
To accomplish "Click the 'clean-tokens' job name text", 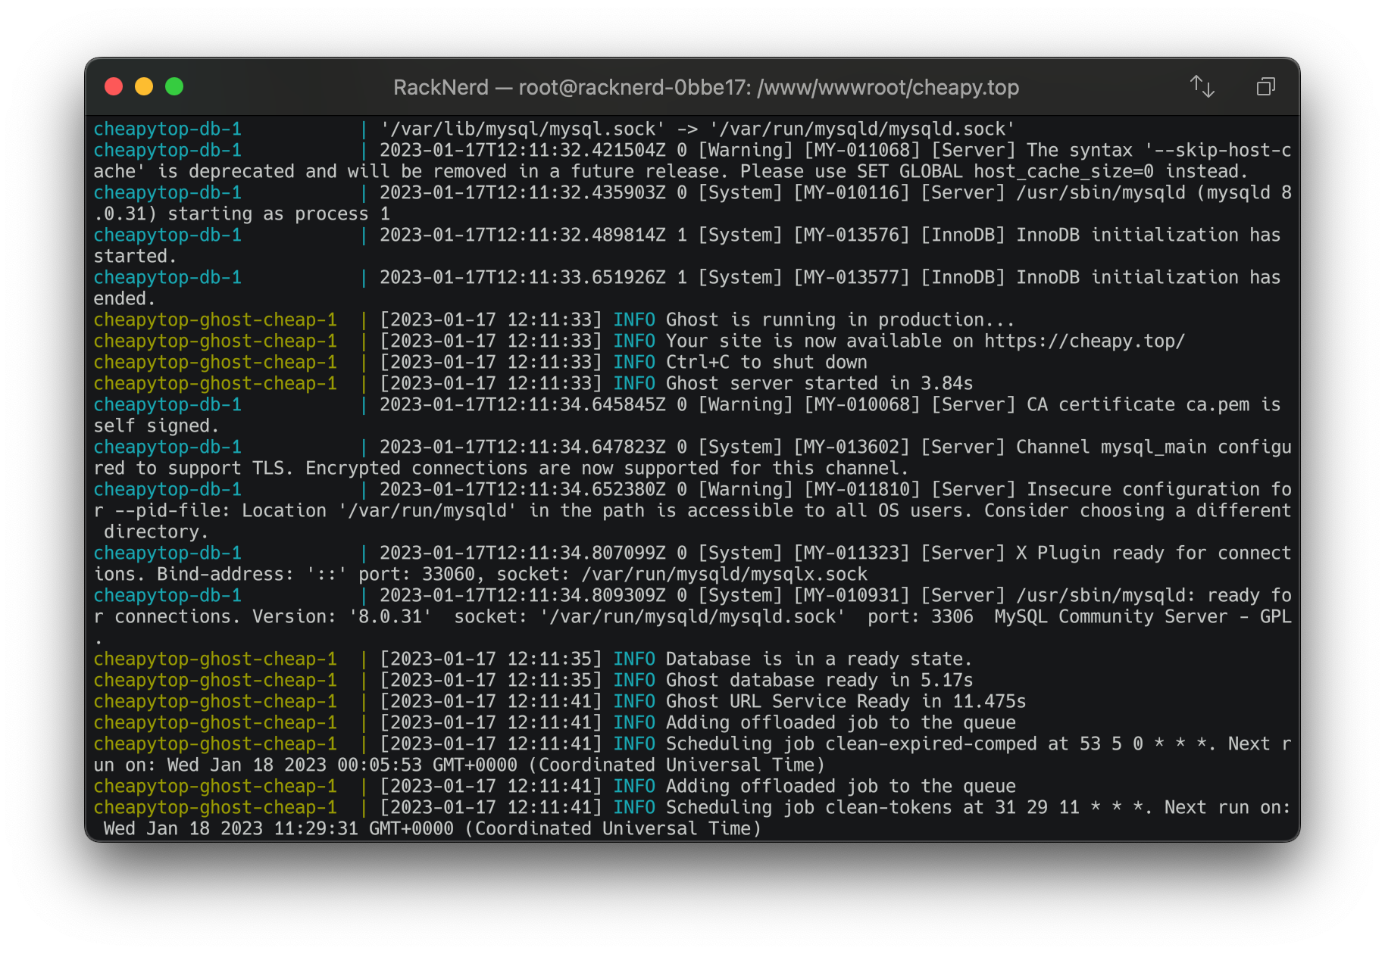I will tap(889, 807).
